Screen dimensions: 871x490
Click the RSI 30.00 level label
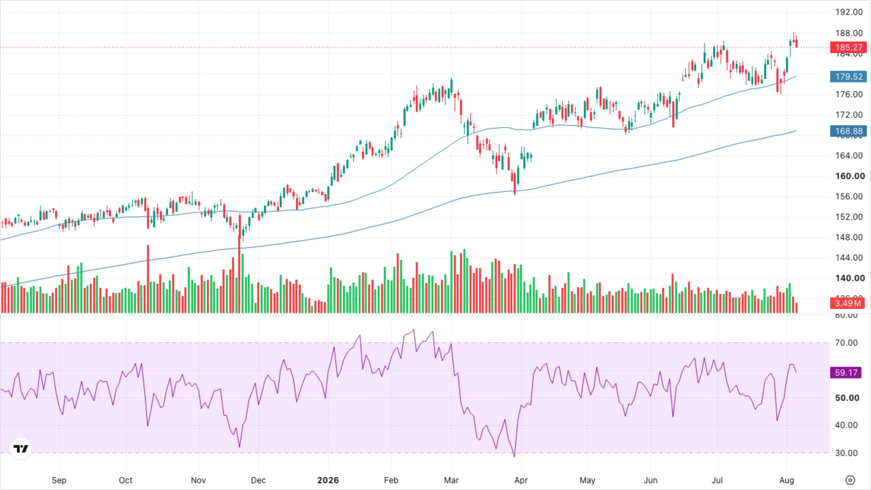pyautogui.click(x=846, y=453)
